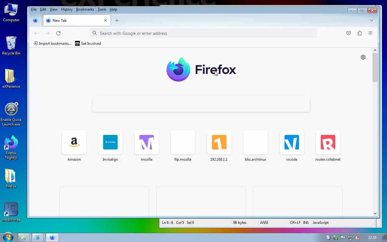Screen dimensions: 387x242
Task: Click Get Involved bookmark
Action: click(x=88, y=44)
